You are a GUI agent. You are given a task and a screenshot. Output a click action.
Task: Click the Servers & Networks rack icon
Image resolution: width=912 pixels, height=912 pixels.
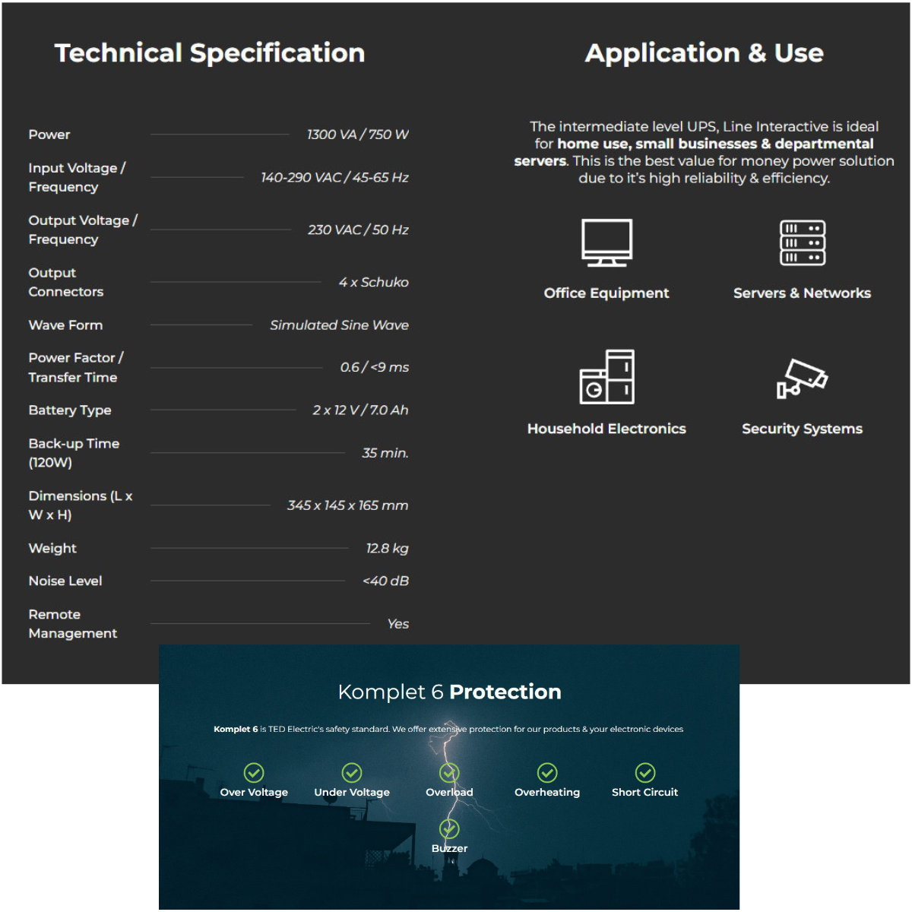[803, 242]
